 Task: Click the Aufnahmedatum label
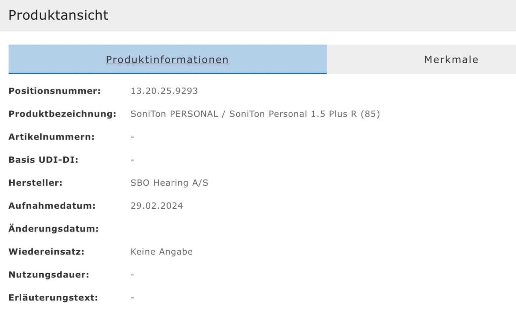[x=52, y=206]
